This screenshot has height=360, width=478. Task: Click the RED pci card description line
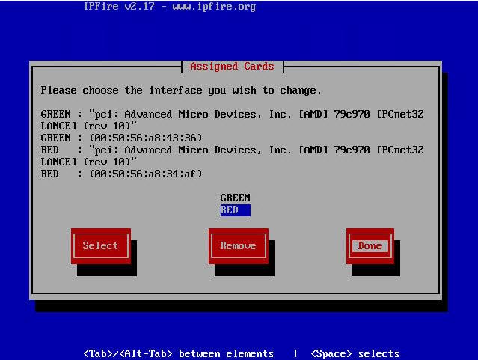tap(232, 156)
